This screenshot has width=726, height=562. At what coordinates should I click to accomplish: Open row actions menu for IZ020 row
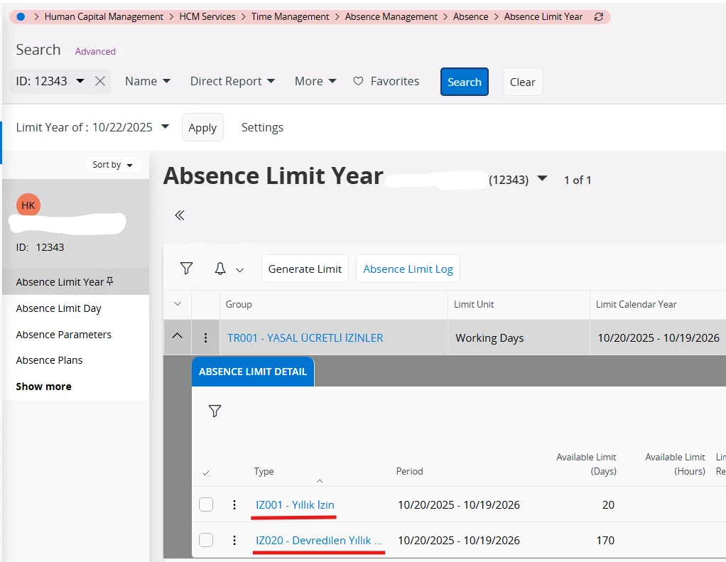(x=234, y=540)
